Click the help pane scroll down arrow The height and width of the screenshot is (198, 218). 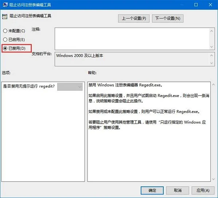(x=213, y=179)
